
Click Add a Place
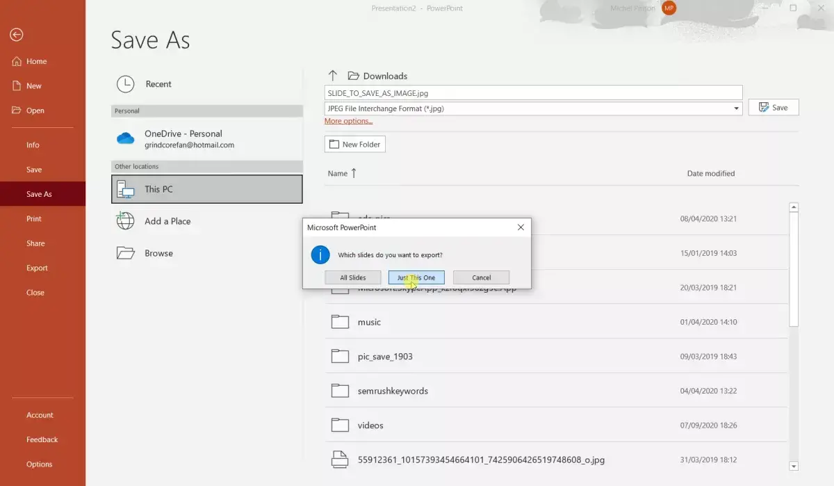pos(206,221)
